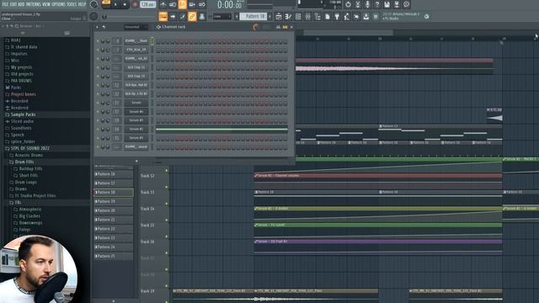Click the metronome/tuning fork icon
The image size is (539, 303).
[x=358, y=4]
